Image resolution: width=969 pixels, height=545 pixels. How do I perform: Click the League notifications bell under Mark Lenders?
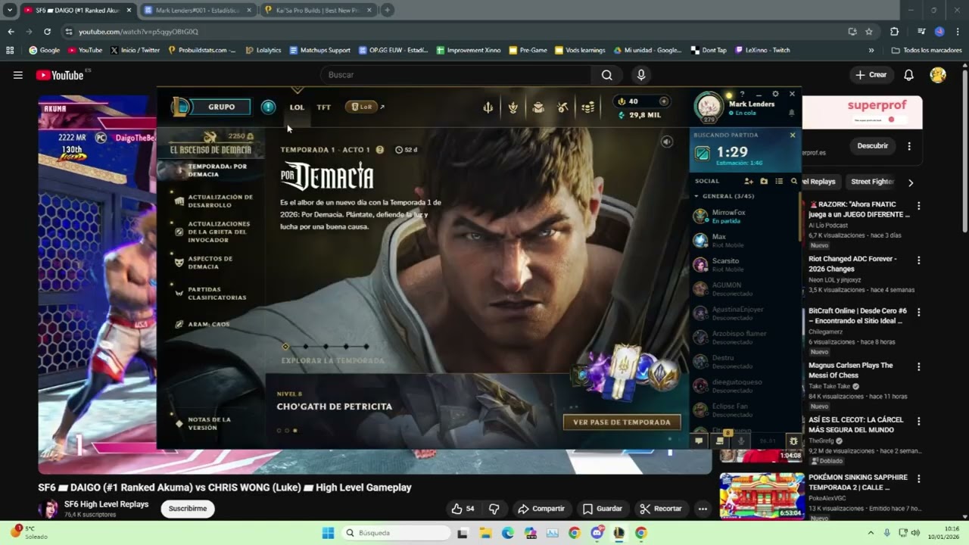792,113
